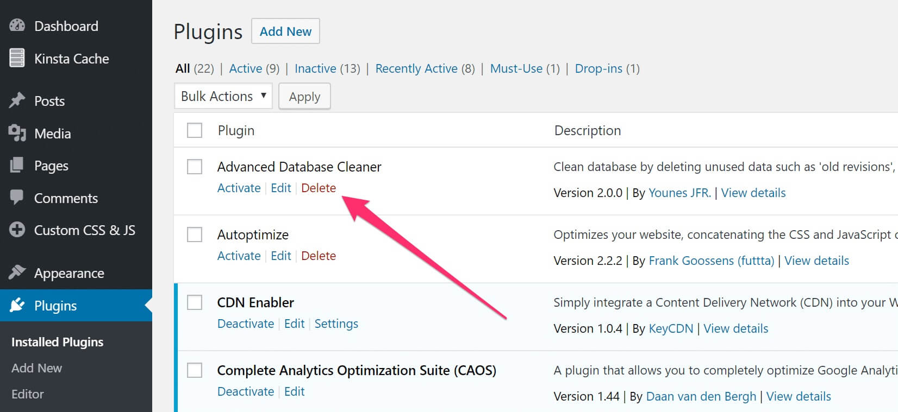This screenshot has height=412, width=898.
Task: Click the Posts pushpin icon
Action: click(17, 100)
